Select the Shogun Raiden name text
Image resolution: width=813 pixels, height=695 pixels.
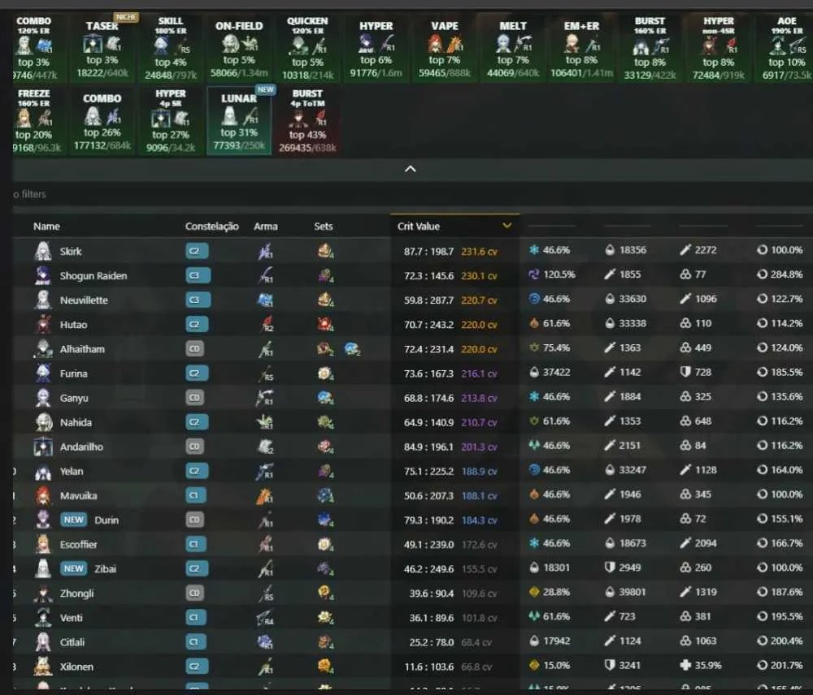(93, 276)
